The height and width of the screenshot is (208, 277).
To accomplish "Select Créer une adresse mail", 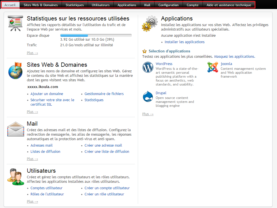I will pos(103,145).
